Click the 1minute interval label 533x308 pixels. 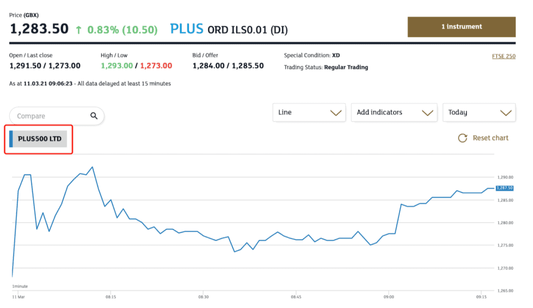(x=20, y=286)
